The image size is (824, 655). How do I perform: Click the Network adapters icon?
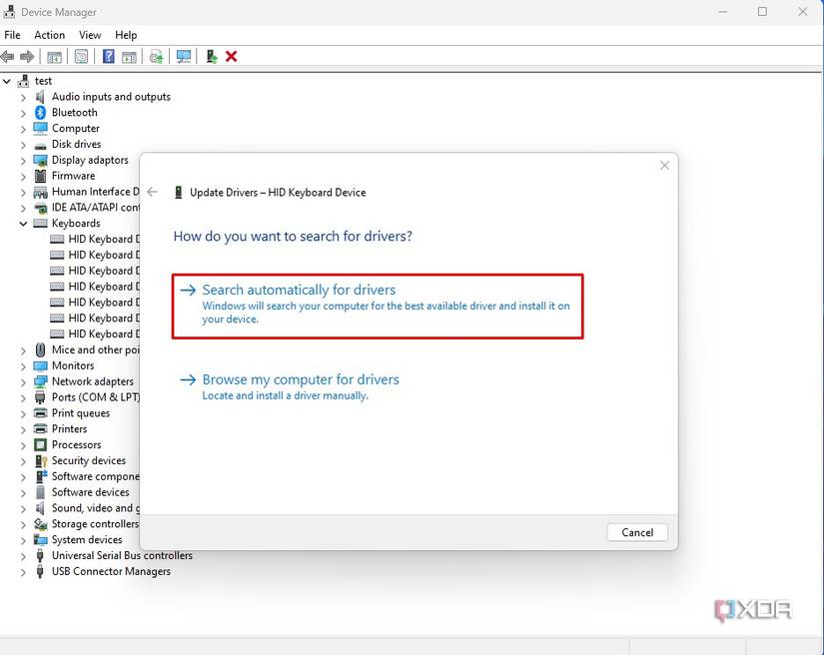(x=41, y=381)
